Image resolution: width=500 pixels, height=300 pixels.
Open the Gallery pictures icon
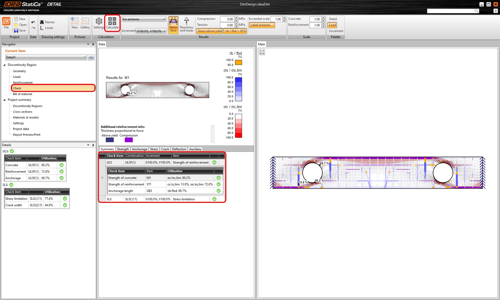pyautogui.click(x=85, y=21)
